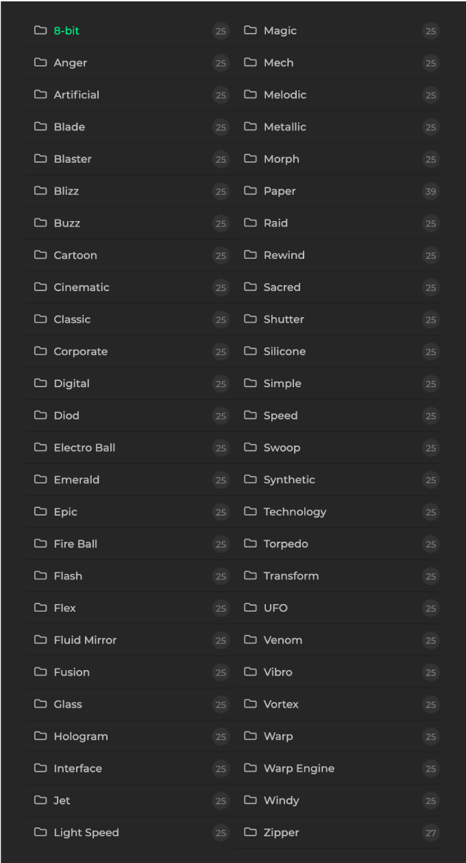The image size is (466, 863).
Task: Open the Synthetic transitions folder
Action: point(289,480)
